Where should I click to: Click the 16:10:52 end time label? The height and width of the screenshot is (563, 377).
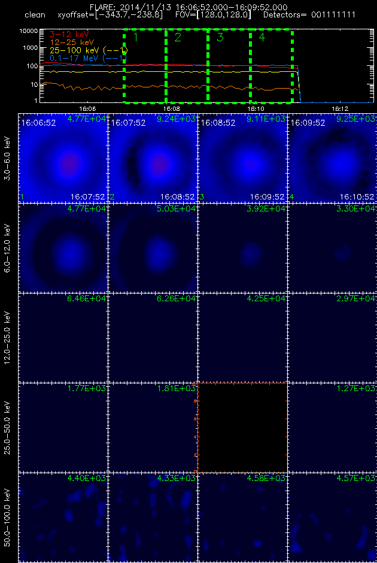coord(357,197)
